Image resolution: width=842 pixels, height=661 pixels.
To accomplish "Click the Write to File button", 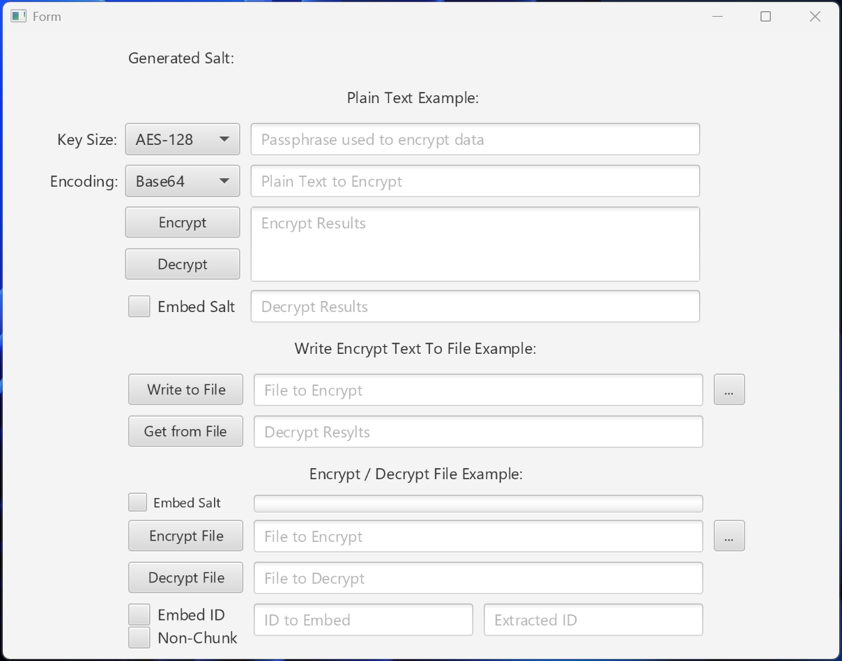I will 185,390.
